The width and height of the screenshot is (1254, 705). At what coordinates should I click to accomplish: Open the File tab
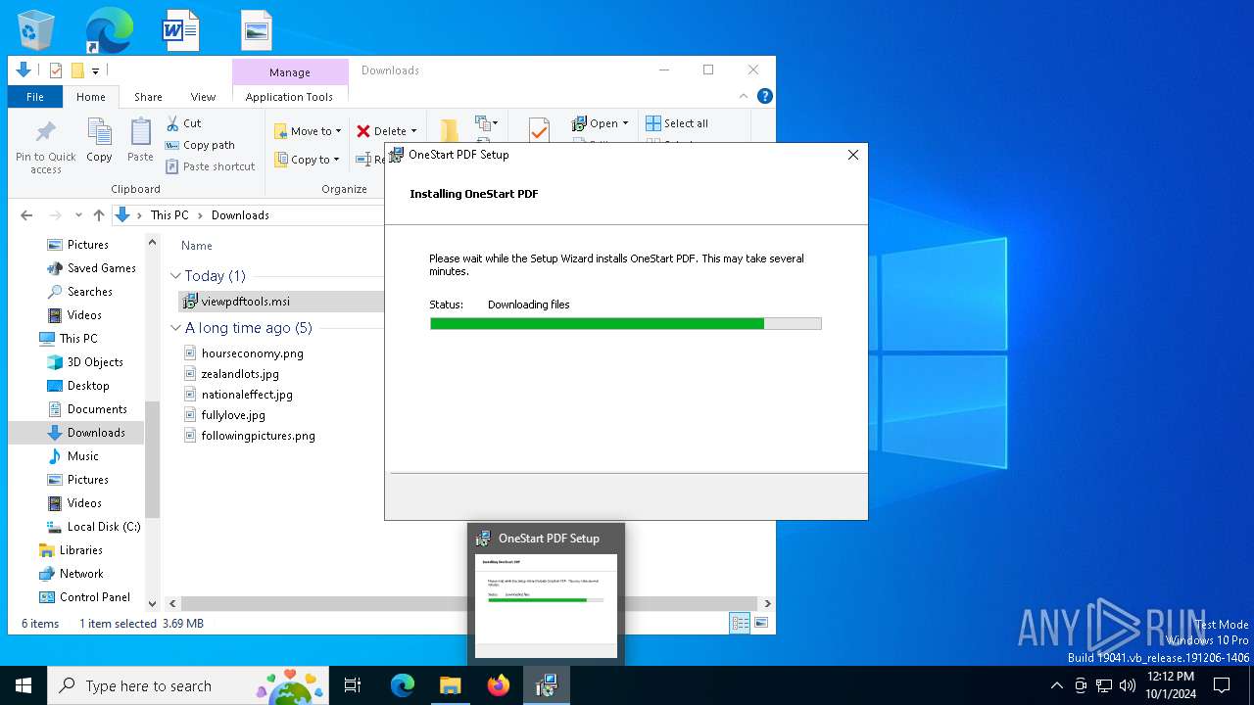[x=35, y=97]
